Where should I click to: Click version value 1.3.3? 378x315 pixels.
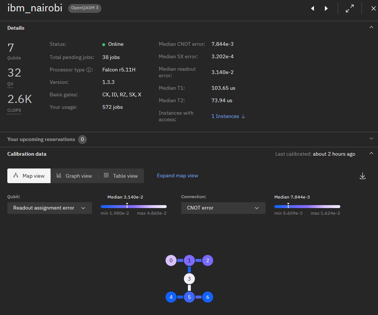[x=108, y=82]
